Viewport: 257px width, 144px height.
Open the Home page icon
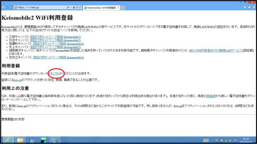(245, 7)
